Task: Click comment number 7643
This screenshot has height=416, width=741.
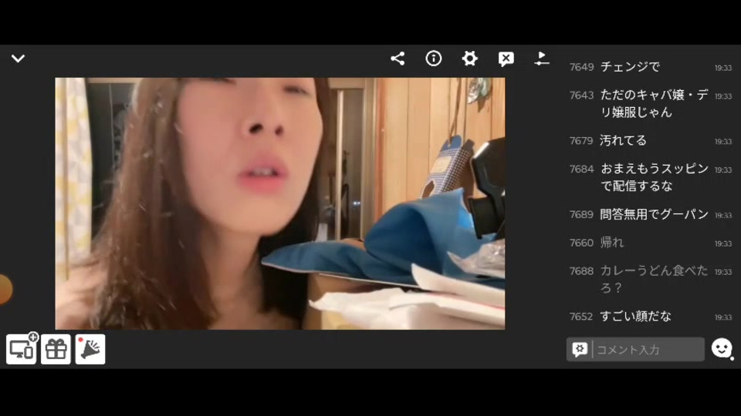Action: [x=581, y=96]
